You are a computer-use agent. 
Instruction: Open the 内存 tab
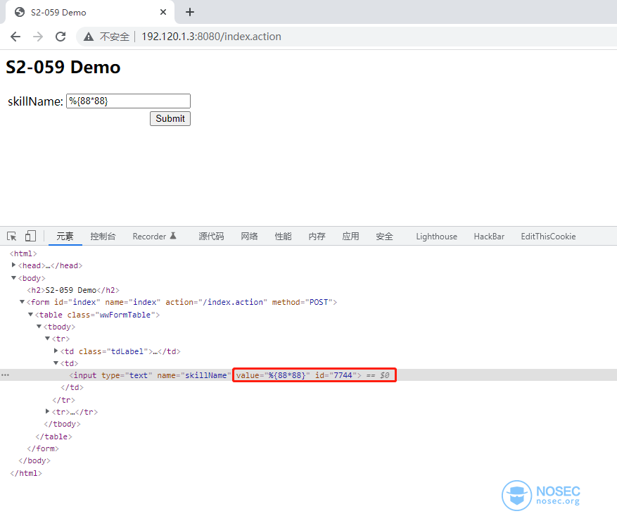coord(317,237)
